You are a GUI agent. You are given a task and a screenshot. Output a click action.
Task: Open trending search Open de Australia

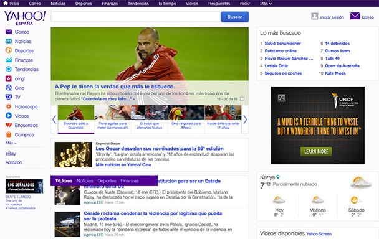click(342, 66)
